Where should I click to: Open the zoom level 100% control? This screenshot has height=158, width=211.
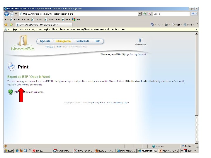click(188, 146)
